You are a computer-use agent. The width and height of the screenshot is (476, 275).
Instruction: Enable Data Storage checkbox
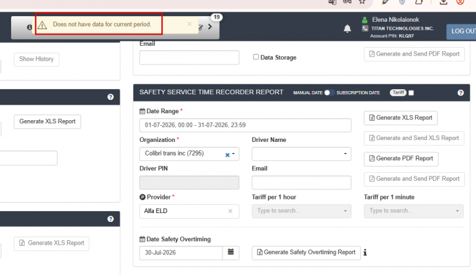point(256,57)
